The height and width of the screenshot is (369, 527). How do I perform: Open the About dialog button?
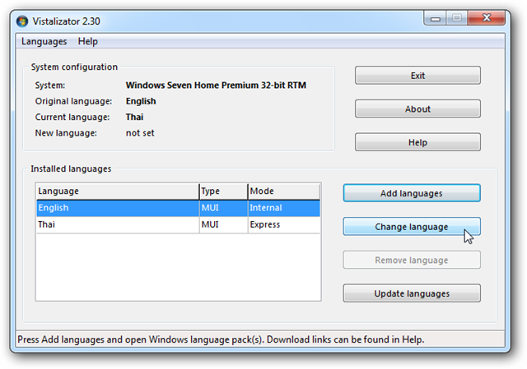coord(417,108)
